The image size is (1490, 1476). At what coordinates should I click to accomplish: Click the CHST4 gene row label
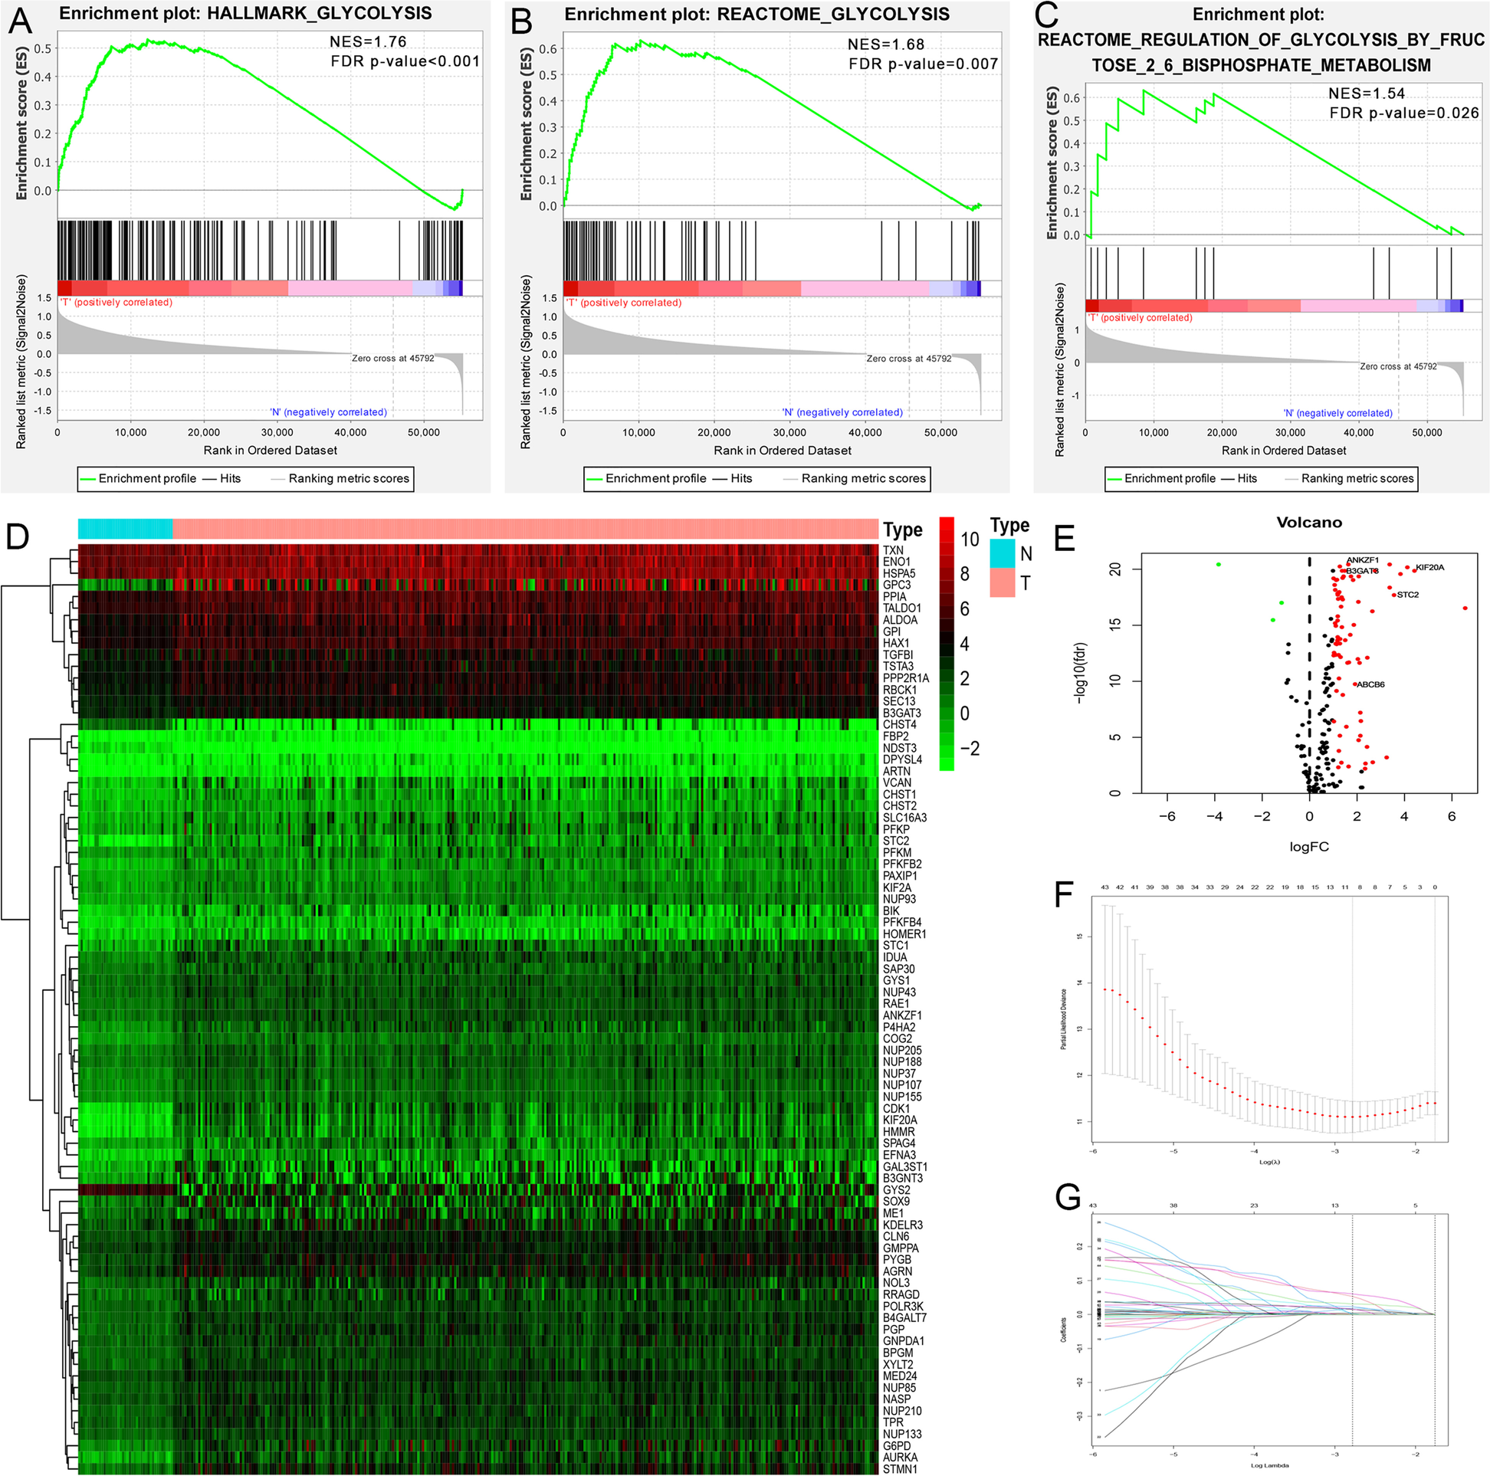pos(899,725)
